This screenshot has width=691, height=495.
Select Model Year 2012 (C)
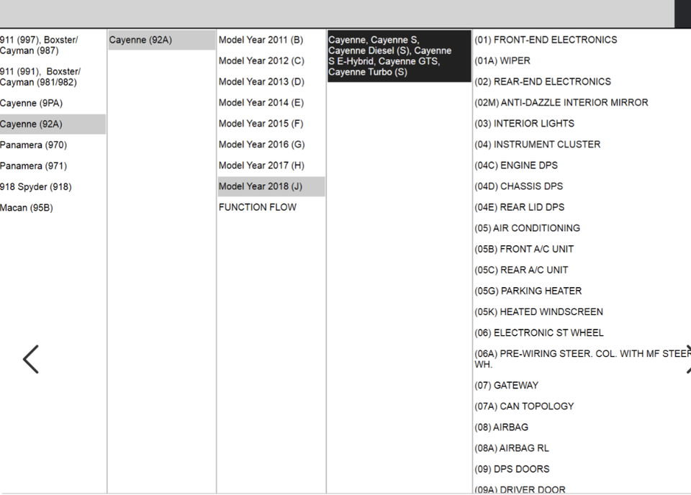coord(261,60)
